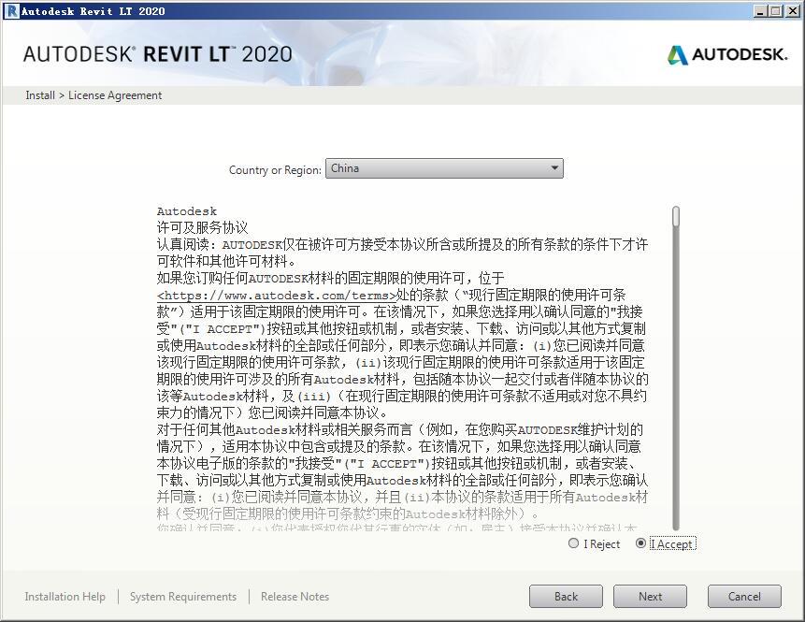The height and width of the screenshot is (622, 805).
Task: Open the Release Notes link
Action: pos(295,597)
